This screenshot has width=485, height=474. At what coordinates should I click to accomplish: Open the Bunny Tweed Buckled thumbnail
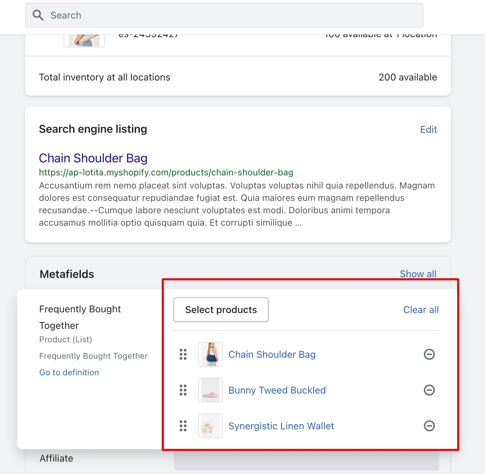[211, 390]
